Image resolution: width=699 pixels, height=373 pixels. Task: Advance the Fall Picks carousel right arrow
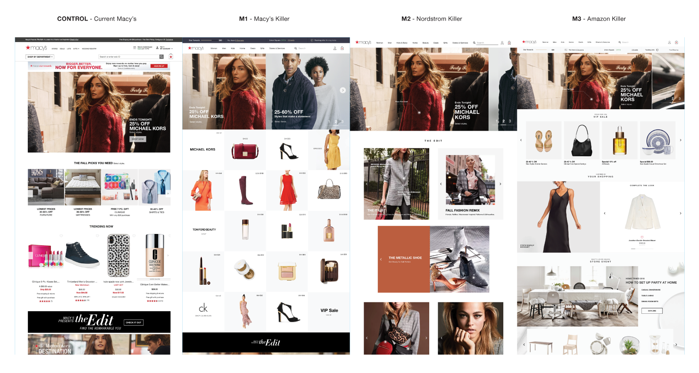(x=167, y=194)
